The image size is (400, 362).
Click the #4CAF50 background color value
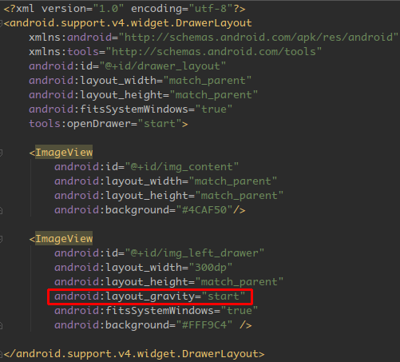(204, 210)
